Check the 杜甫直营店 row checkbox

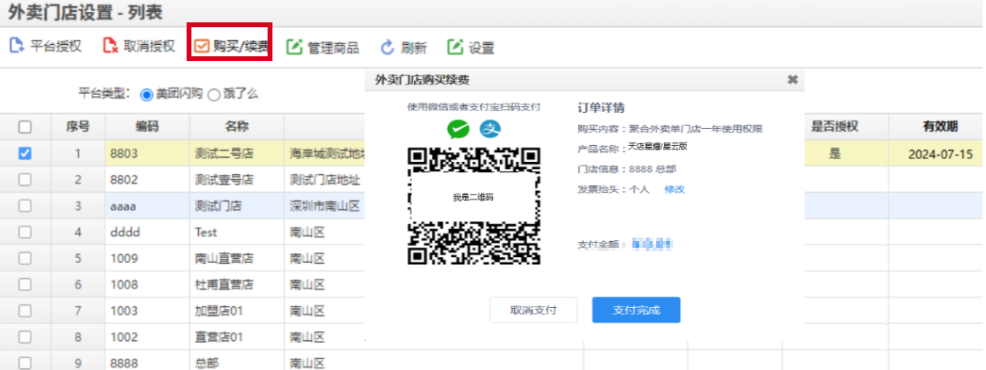25,284
